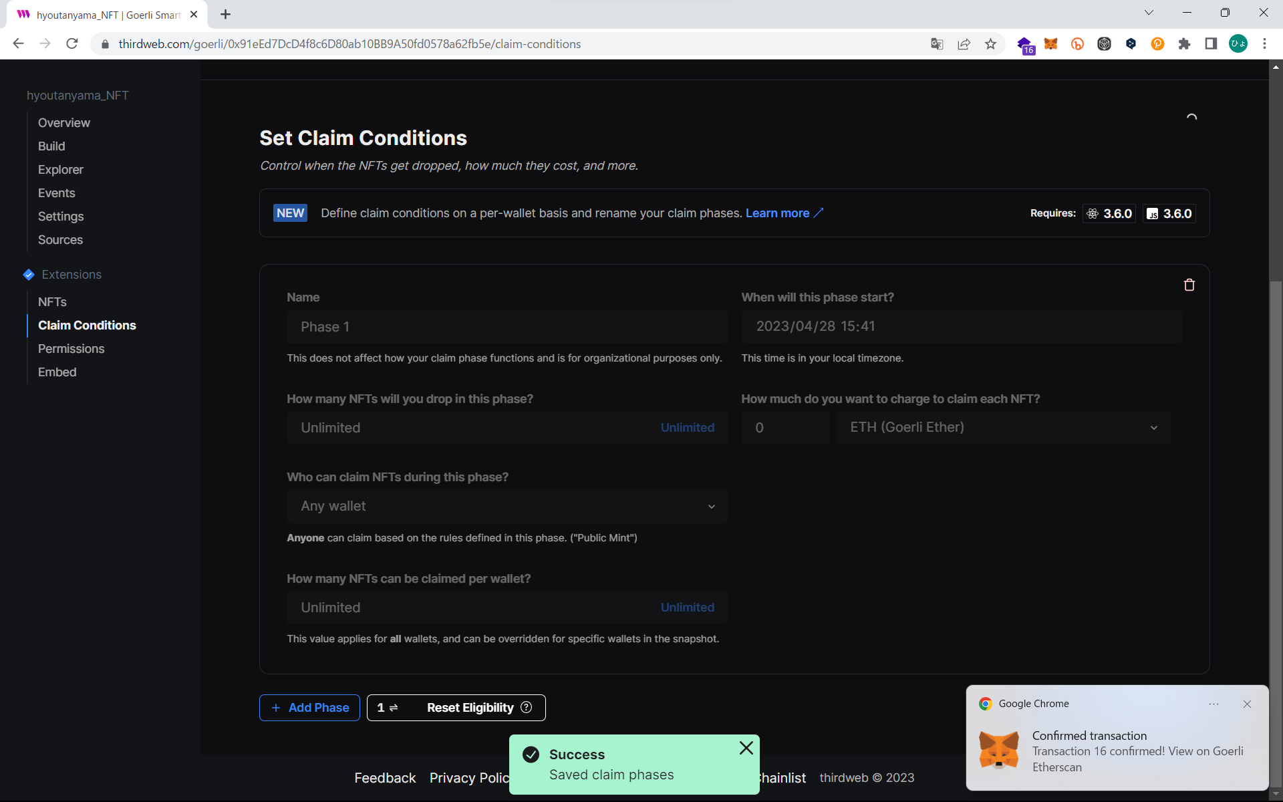Open the Permissions sidebar item
1283x802 pixels.
click(x=71, y=349)
